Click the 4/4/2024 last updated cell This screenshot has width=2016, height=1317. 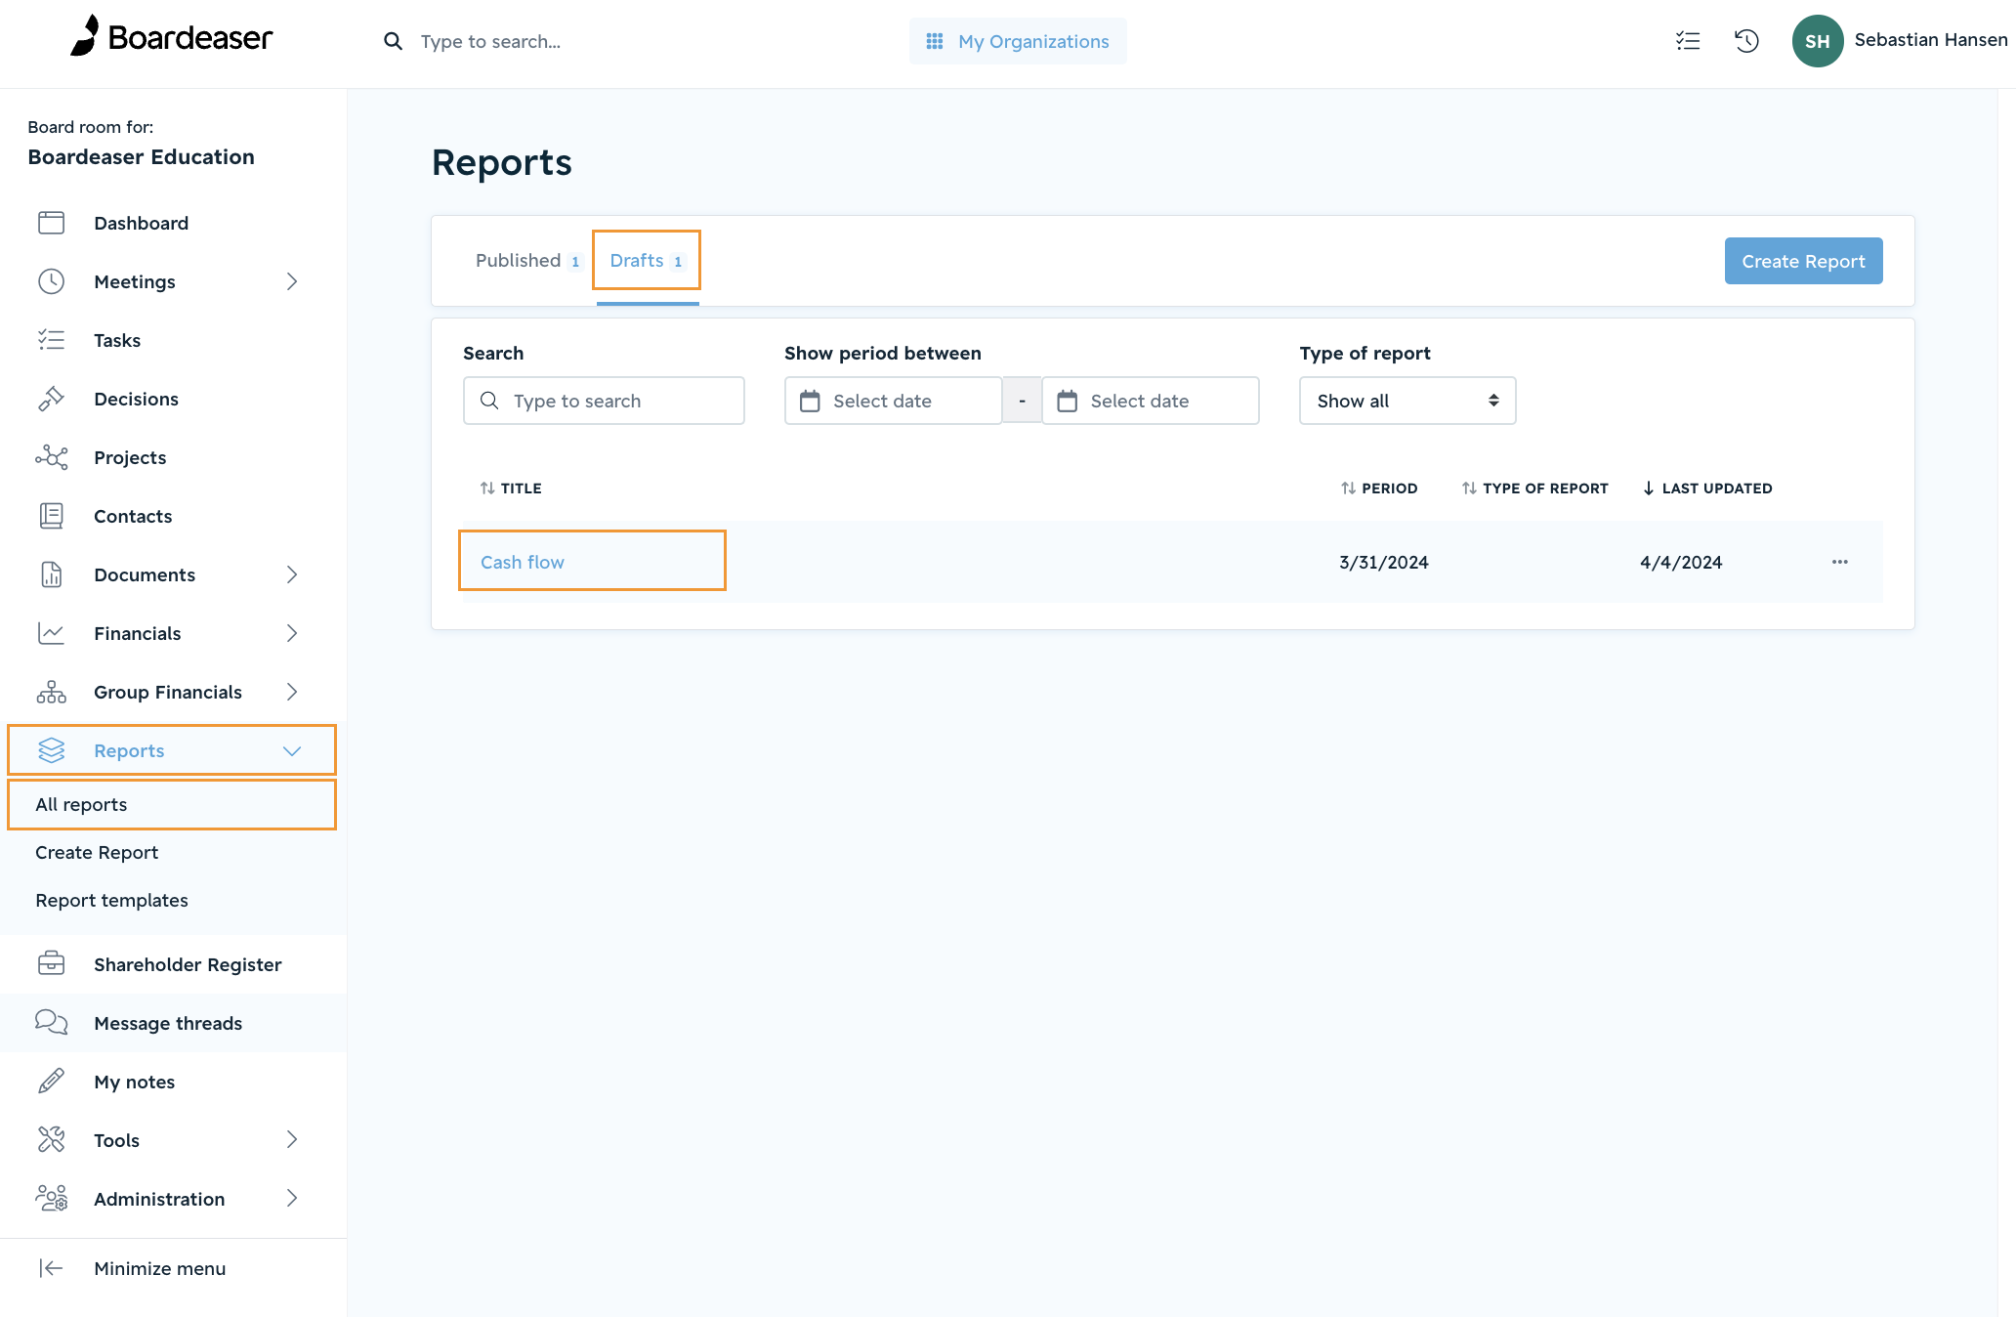pos(1681,562)
